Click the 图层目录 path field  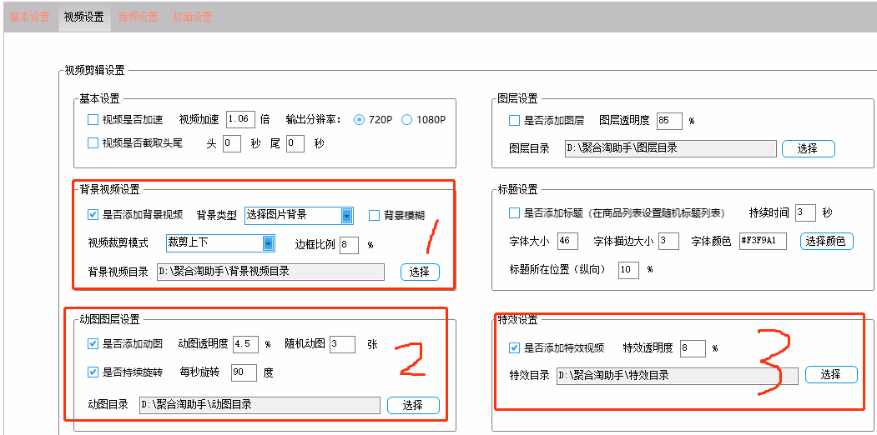(x=671, y=148)
